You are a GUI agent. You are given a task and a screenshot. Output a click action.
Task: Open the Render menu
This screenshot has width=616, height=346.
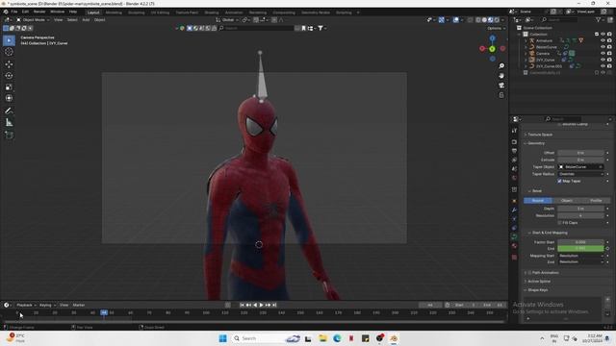39,12
